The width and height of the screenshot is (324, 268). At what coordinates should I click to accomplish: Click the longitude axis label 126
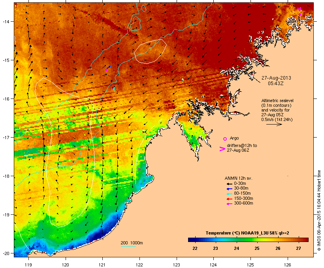[x=287, y=265]
